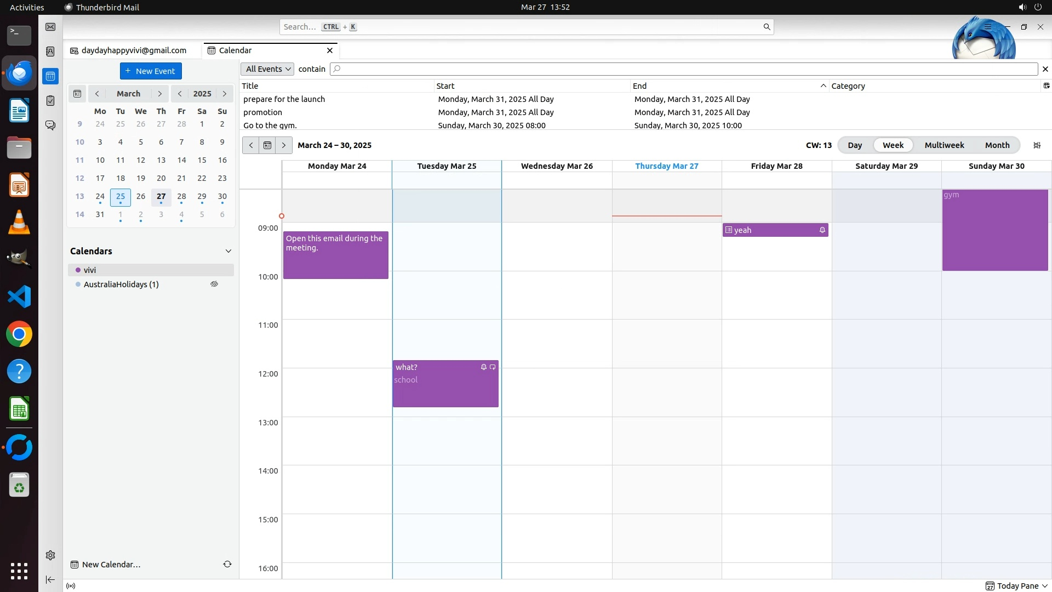Open the Tasks space icon
Screen dimensions: 1052x592
coord(50,101)
